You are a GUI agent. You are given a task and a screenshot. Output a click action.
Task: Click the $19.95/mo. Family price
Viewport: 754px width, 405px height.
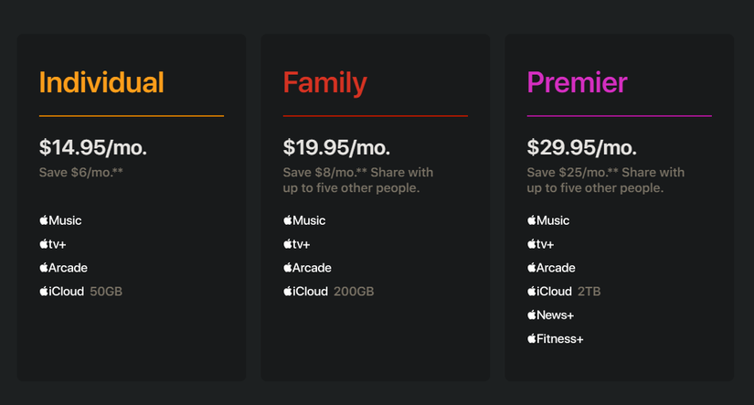coord(336,147)
